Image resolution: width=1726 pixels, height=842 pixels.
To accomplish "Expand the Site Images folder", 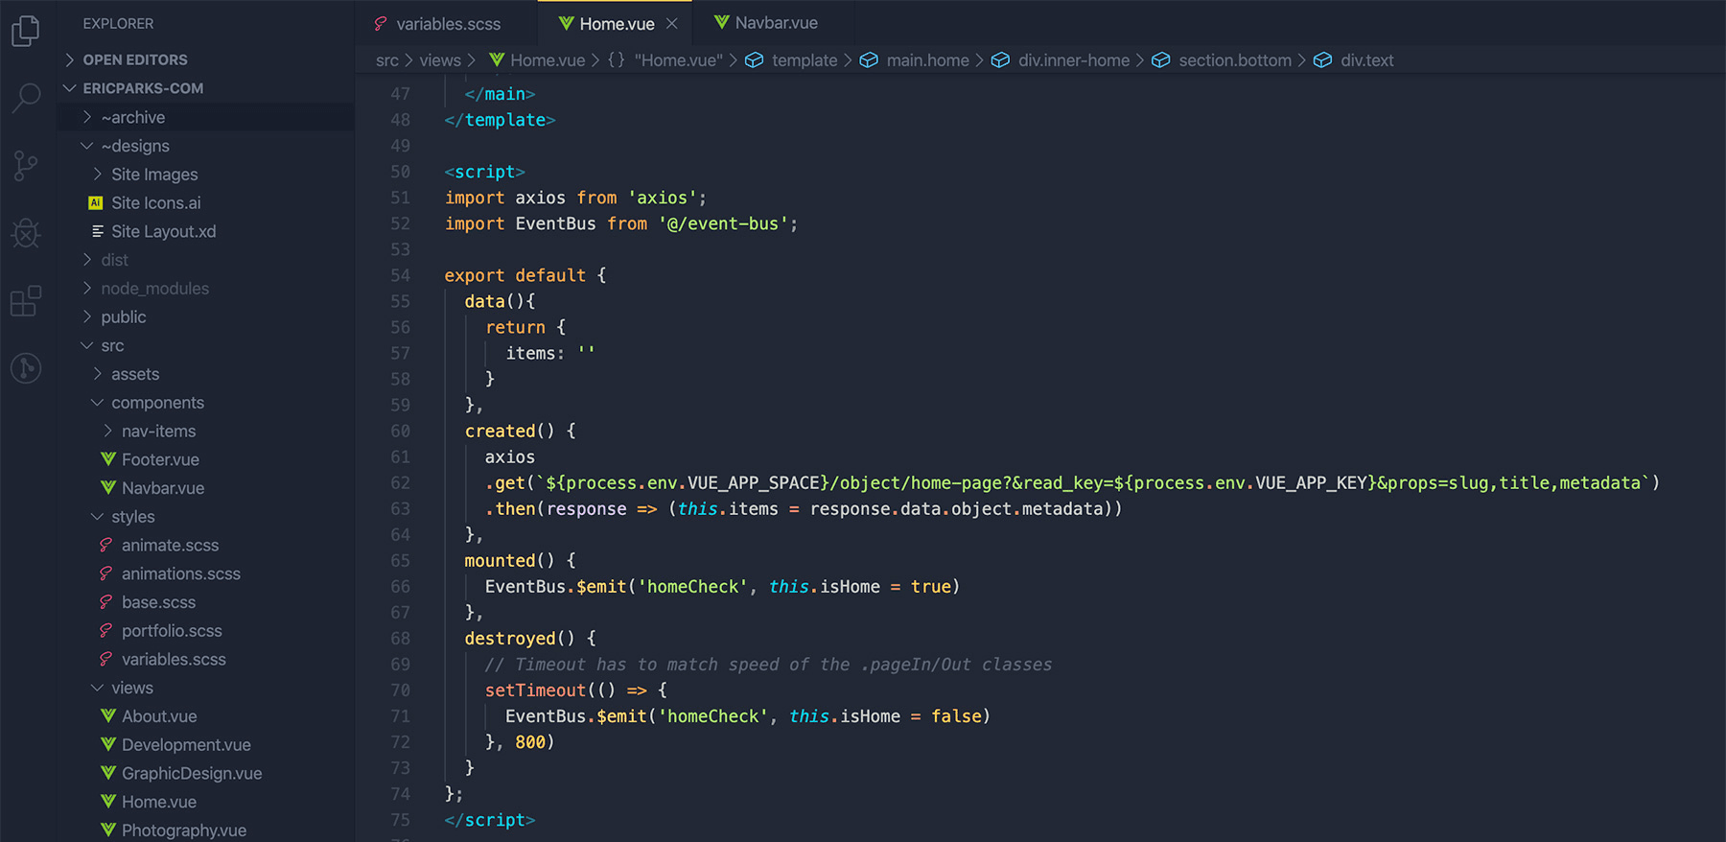I will point(98,175).
